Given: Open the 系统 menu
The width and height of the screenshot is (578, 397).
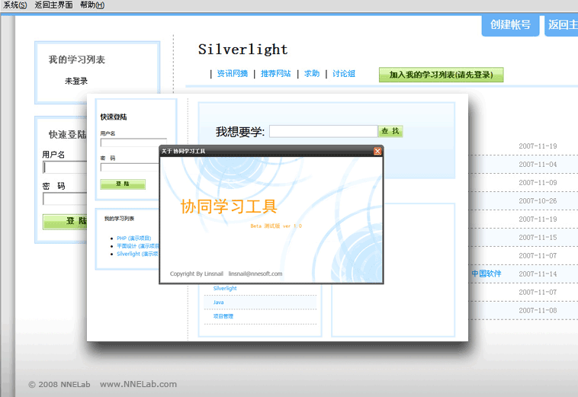Looking at the screenshot, I should (x=15, y=5).
